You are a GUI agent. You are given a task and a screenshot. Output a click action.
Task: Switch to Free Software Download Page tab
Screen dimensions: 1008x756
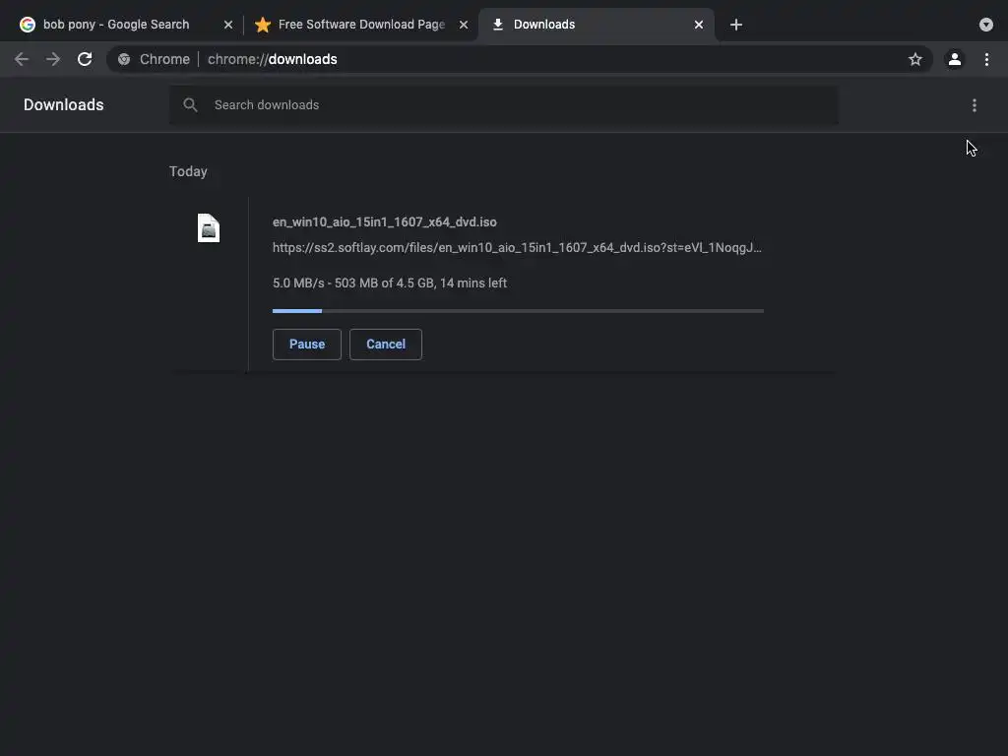tap(361, 25)
